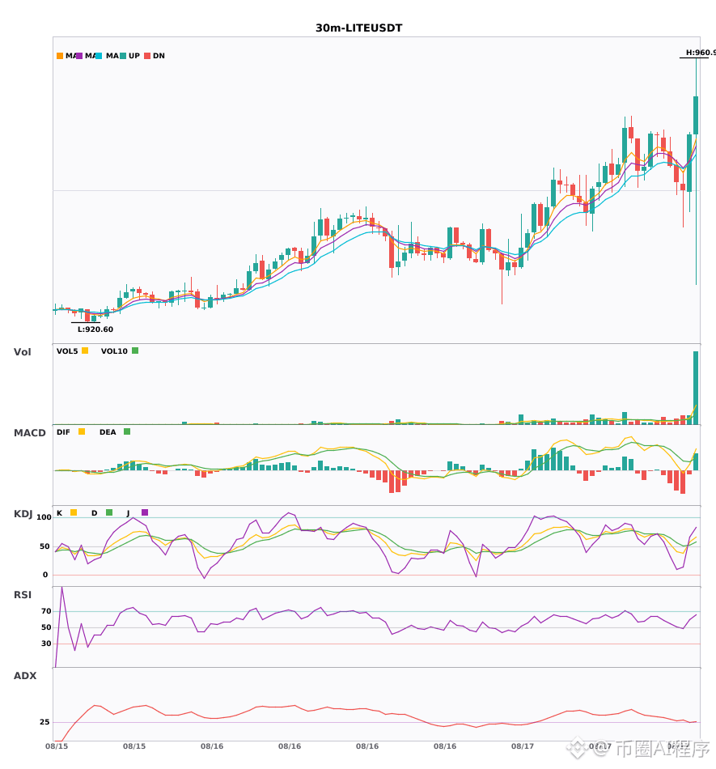Select the red DN legend swatch

tap(147, 56)
